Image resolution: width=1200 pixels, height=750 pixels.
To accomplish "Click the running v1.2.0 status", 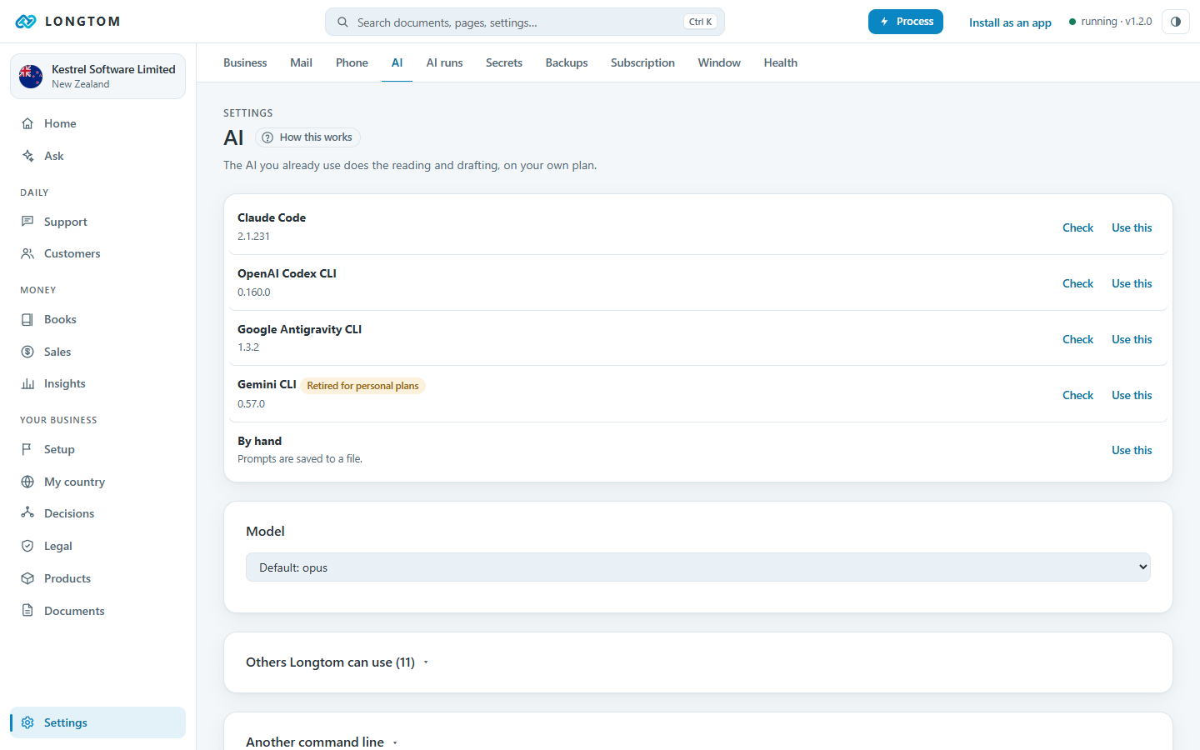I will coord(1110,22).
